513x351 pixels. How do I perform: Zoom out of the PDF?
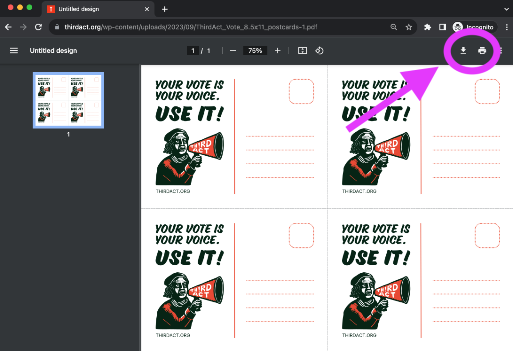click(x=233, y=51)
